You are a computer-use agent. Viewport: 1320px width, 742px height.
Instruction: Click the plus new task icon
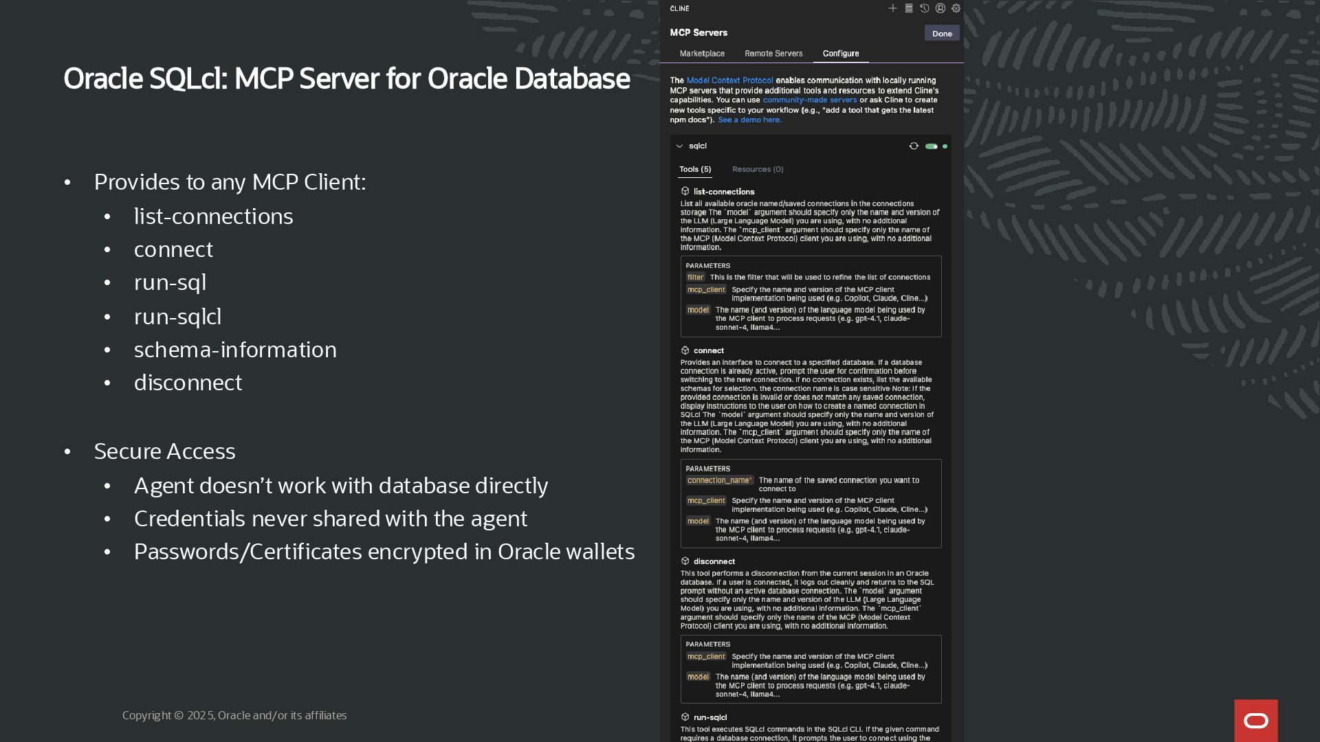click(x=892, y=8)
